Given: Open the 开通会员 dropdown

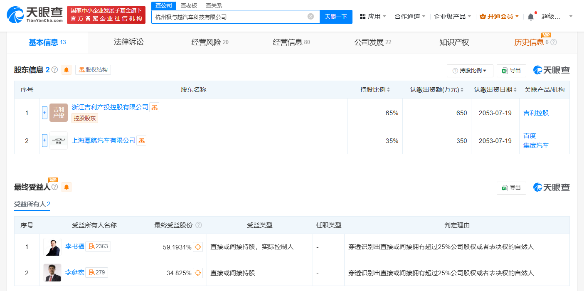Looking at the screenshot, I should (499, 17).
